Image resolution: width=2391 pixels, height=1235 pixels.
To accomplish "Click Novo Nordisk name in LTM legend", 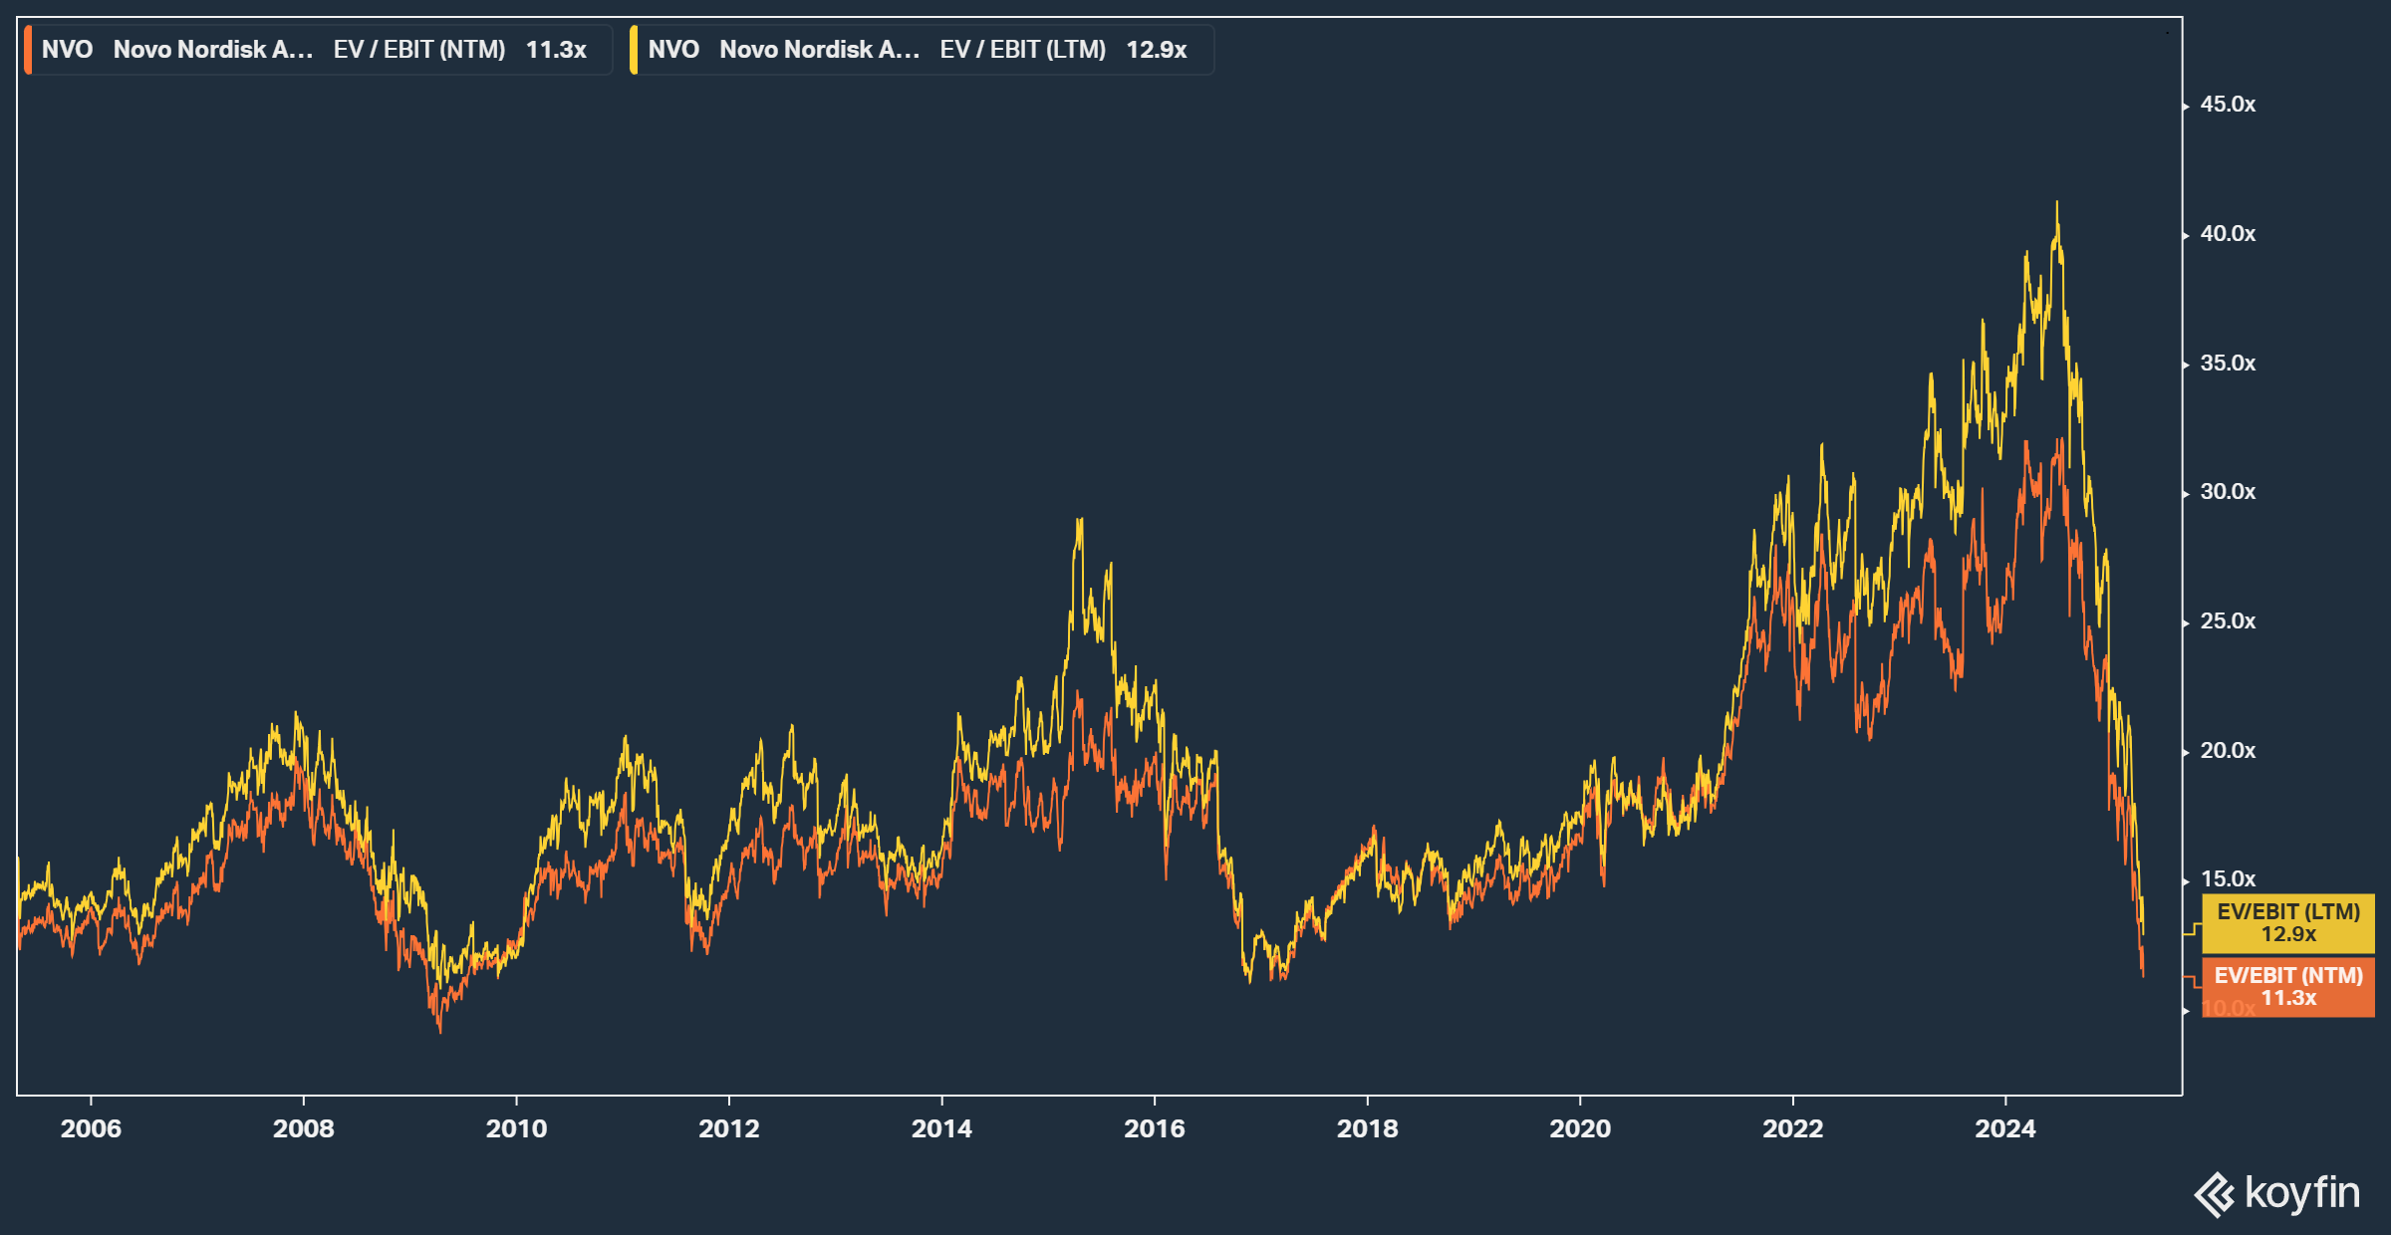I will (x=820, y=50).
